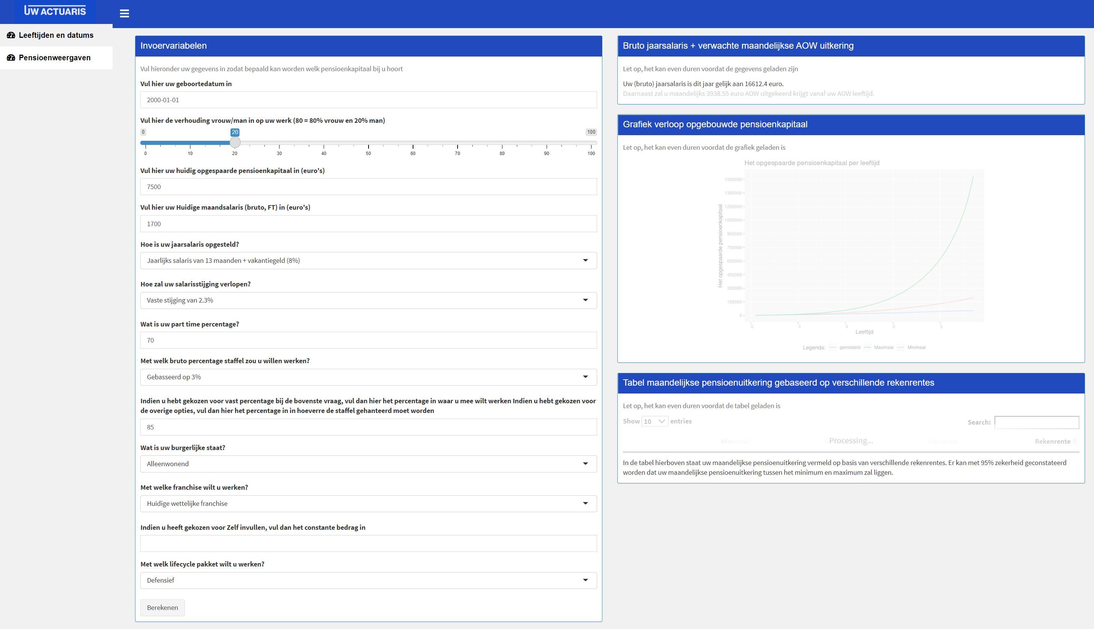
Task: Open the salarisstijging dropdown
Action: coord(368,300)
